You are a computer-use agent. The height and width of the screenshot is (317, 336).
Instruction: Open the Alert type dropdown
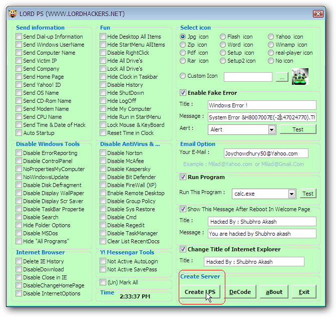tap(271, 129)
